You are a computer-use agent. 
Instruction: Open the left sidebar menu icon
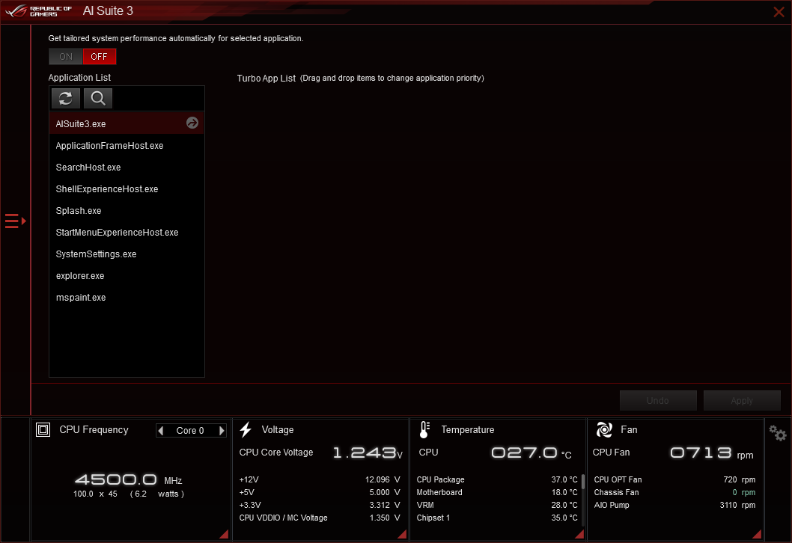point(15,221)
